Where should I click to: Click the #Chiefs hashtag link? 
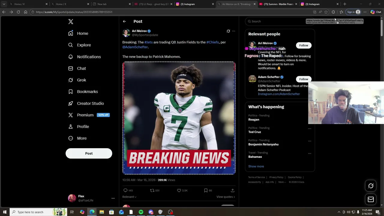pos(213,42)
